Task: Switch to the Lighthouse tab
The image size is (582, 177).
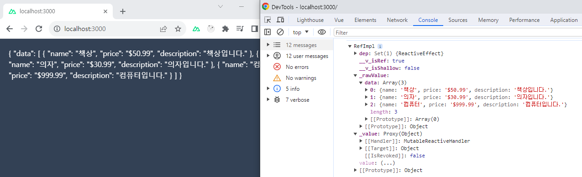Action: [310, 20]
